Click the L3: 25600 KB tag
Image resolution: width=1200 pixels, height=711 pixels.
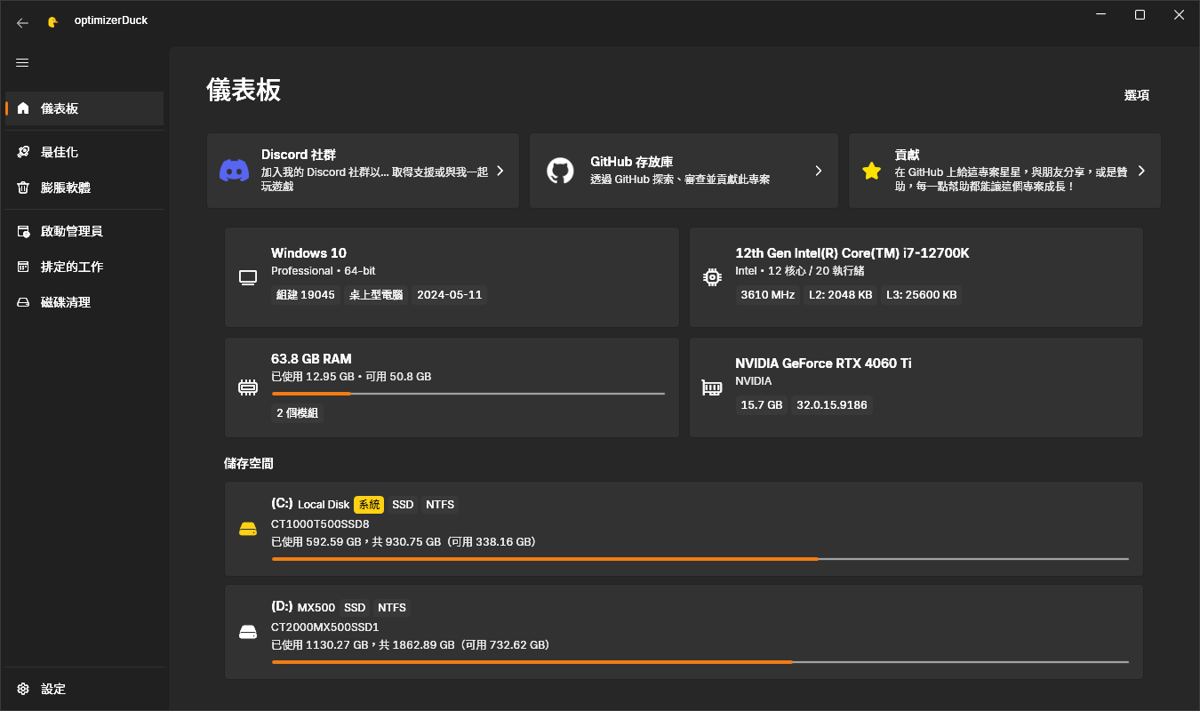(x=922, y=294)
